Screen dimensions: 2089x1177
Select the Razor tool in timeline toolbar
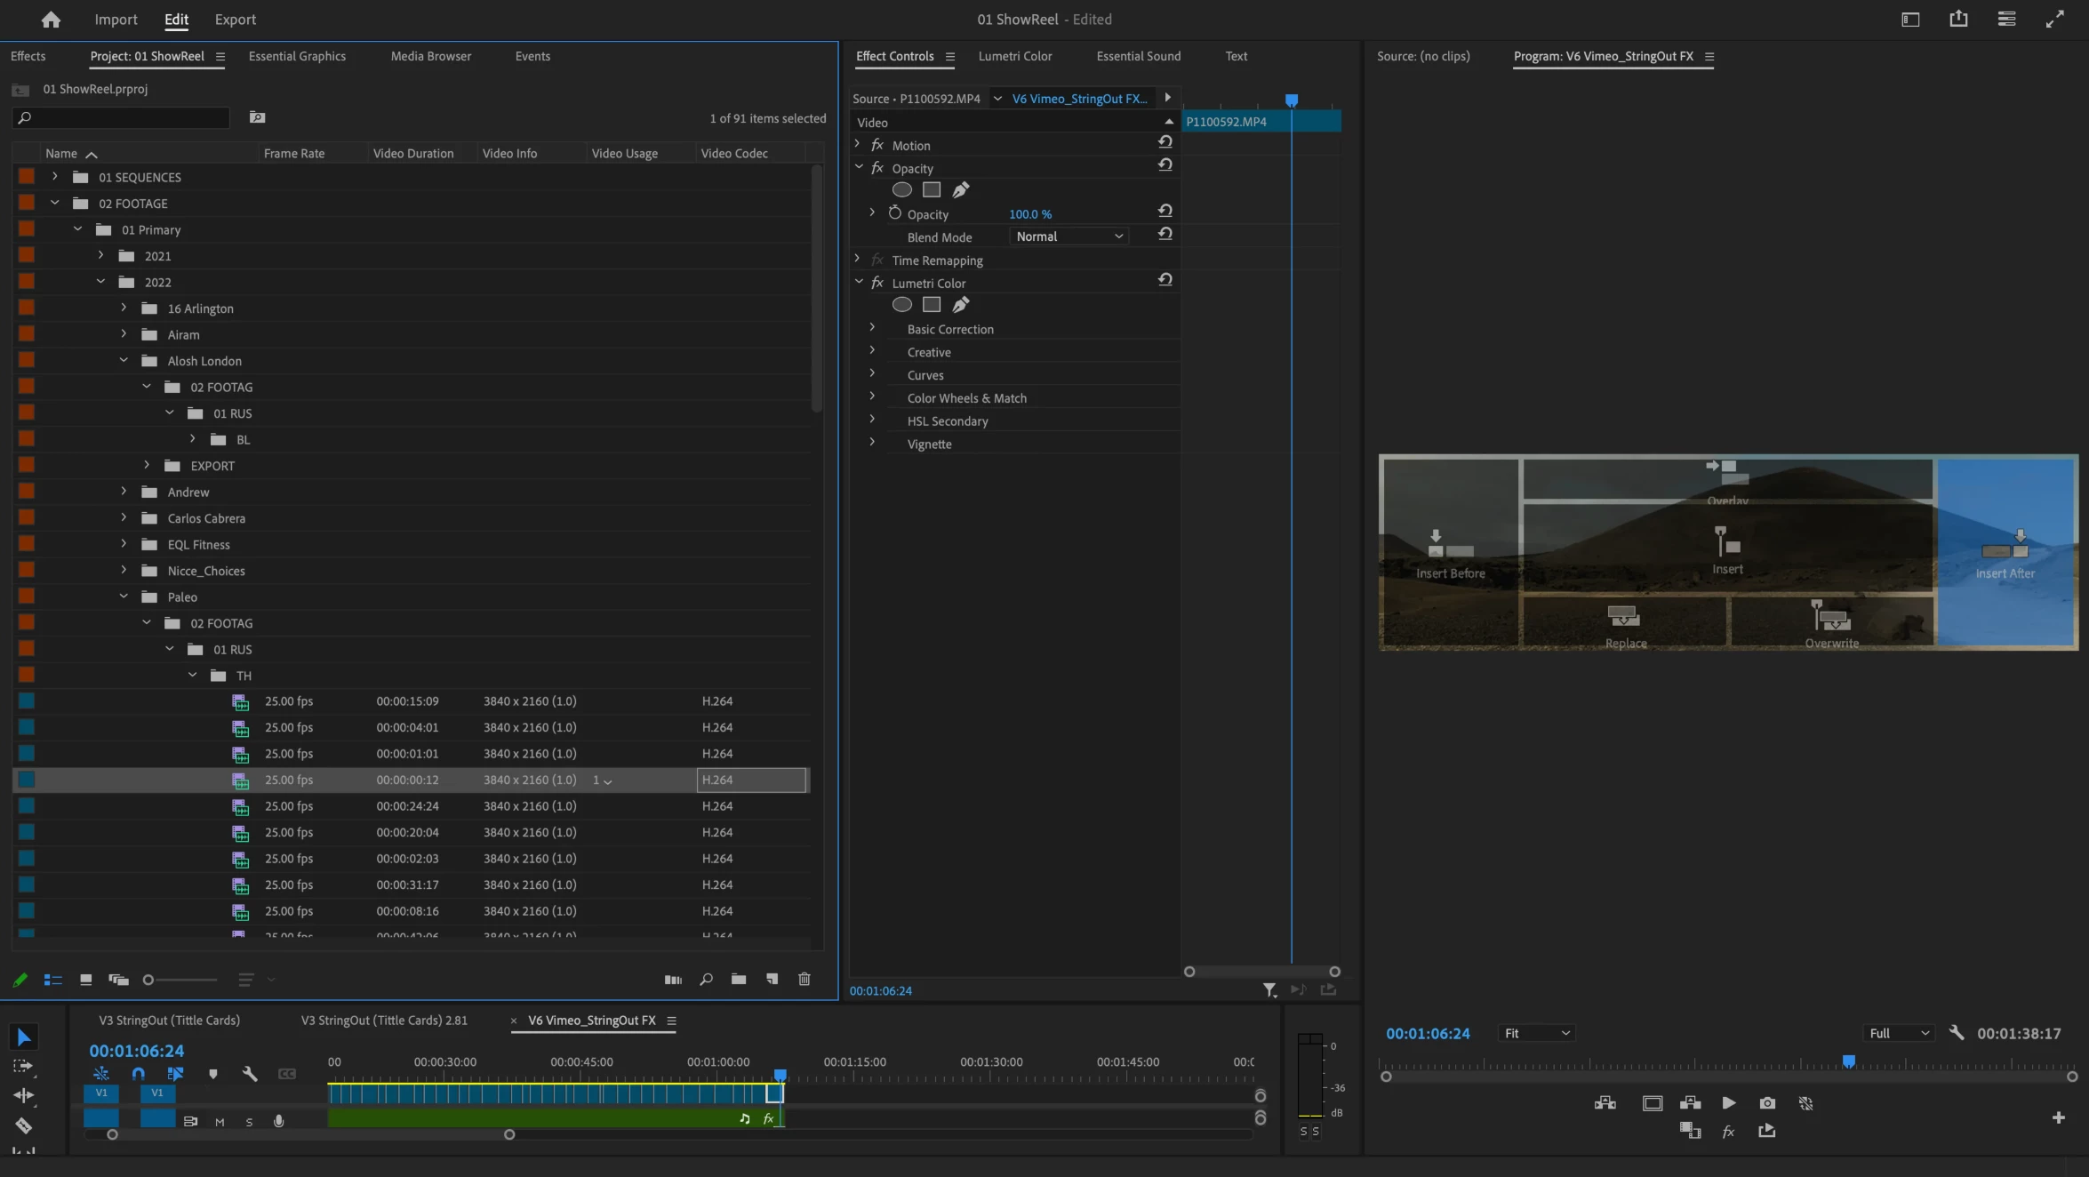click(24, 1125)
